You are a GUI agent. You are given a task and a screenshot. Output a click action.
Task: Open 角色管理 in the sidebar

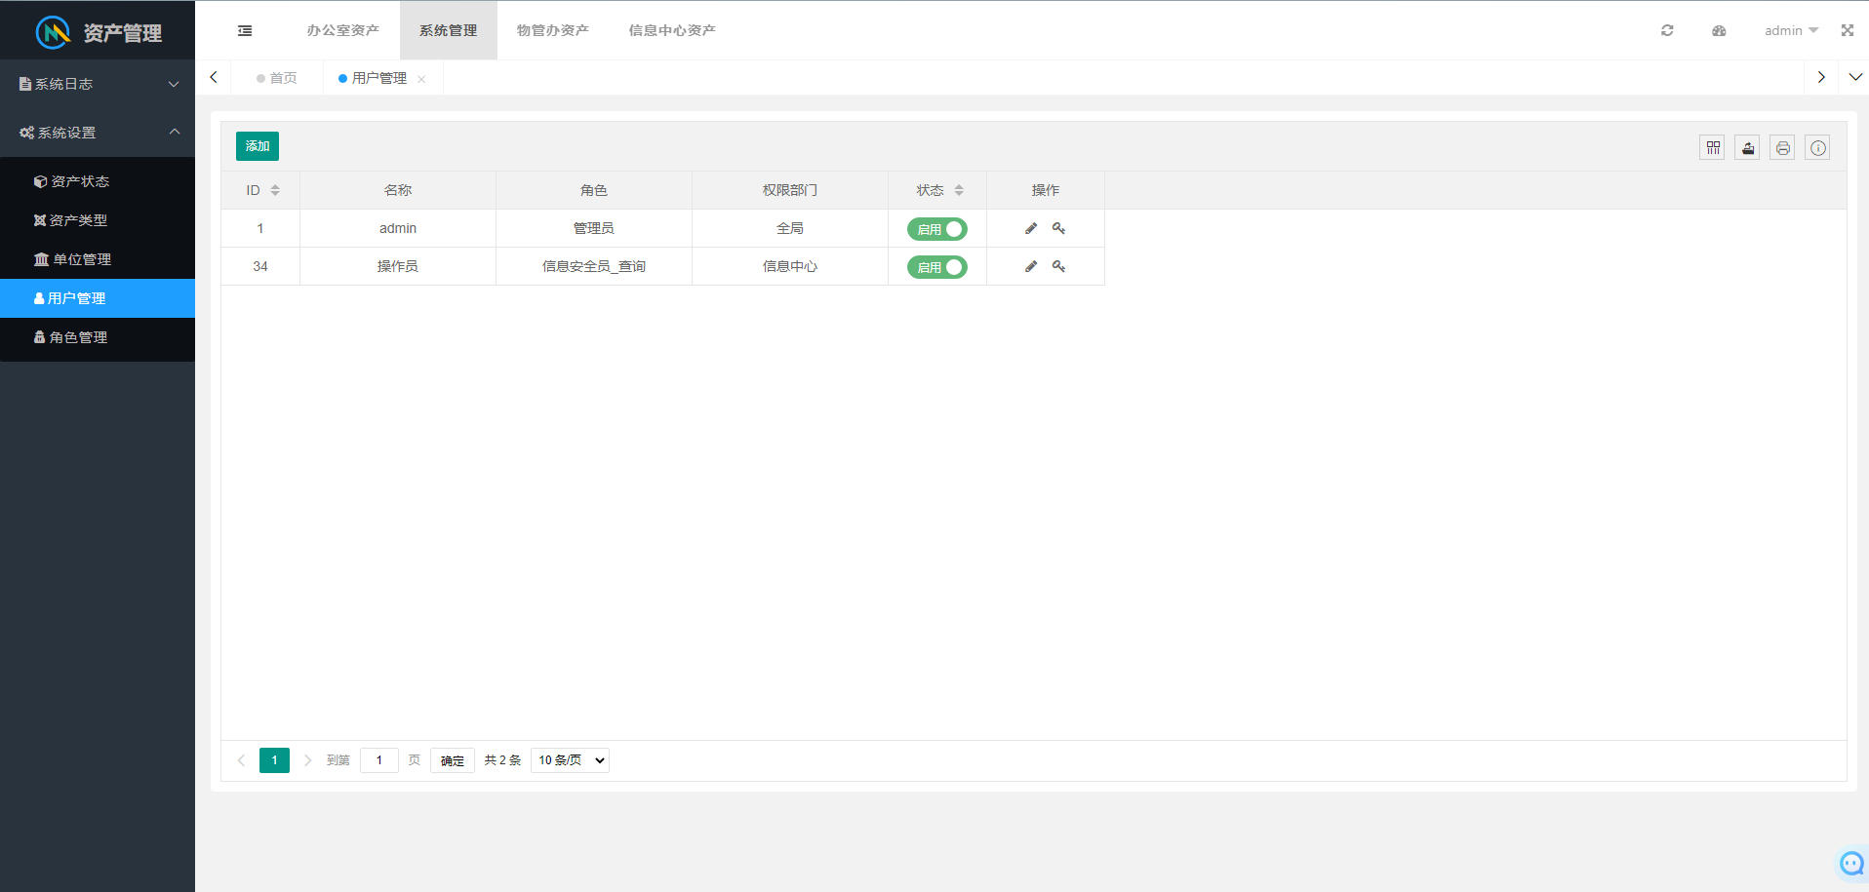click(x=78, y=337)
